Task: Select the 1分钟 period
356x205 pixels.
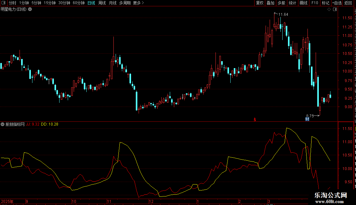Action: (24, 3)
